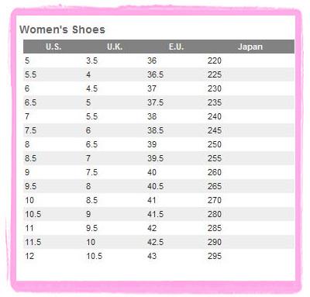Click the U.K. column header
This screenshot has height=297, width=310.
(x=115, y=47)
